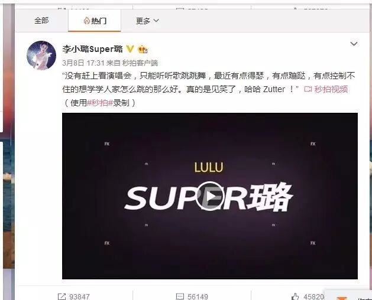This screenshot has height=300, width=372.
Task: Click the small video camera icon before 秒拍视频
Action: point(308,89)
